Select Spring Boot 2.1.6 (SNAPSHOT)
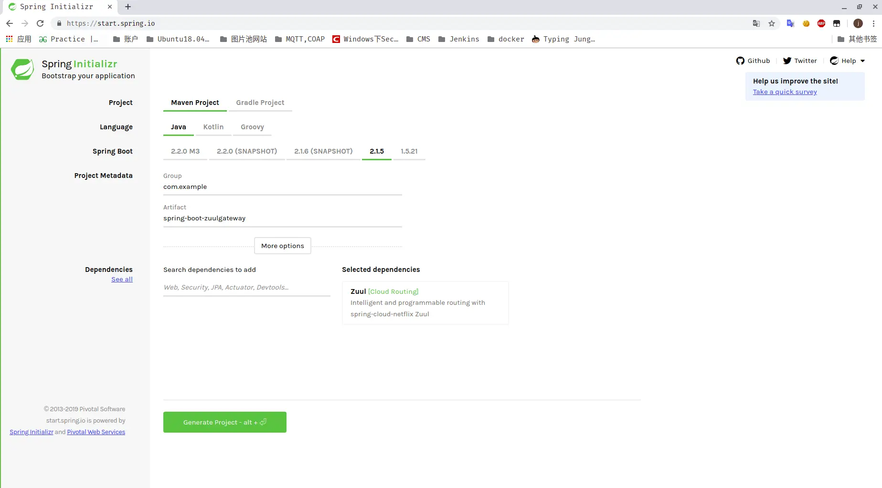 (x=323, y=151)
